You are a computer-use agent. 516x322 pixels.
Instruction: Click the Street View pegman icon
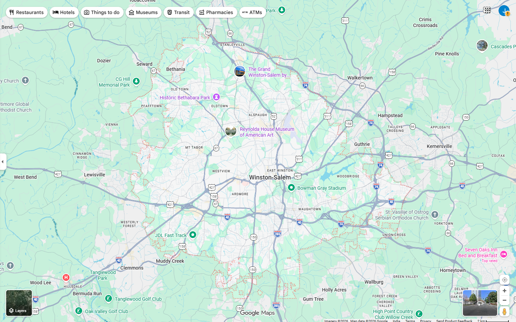504,312
